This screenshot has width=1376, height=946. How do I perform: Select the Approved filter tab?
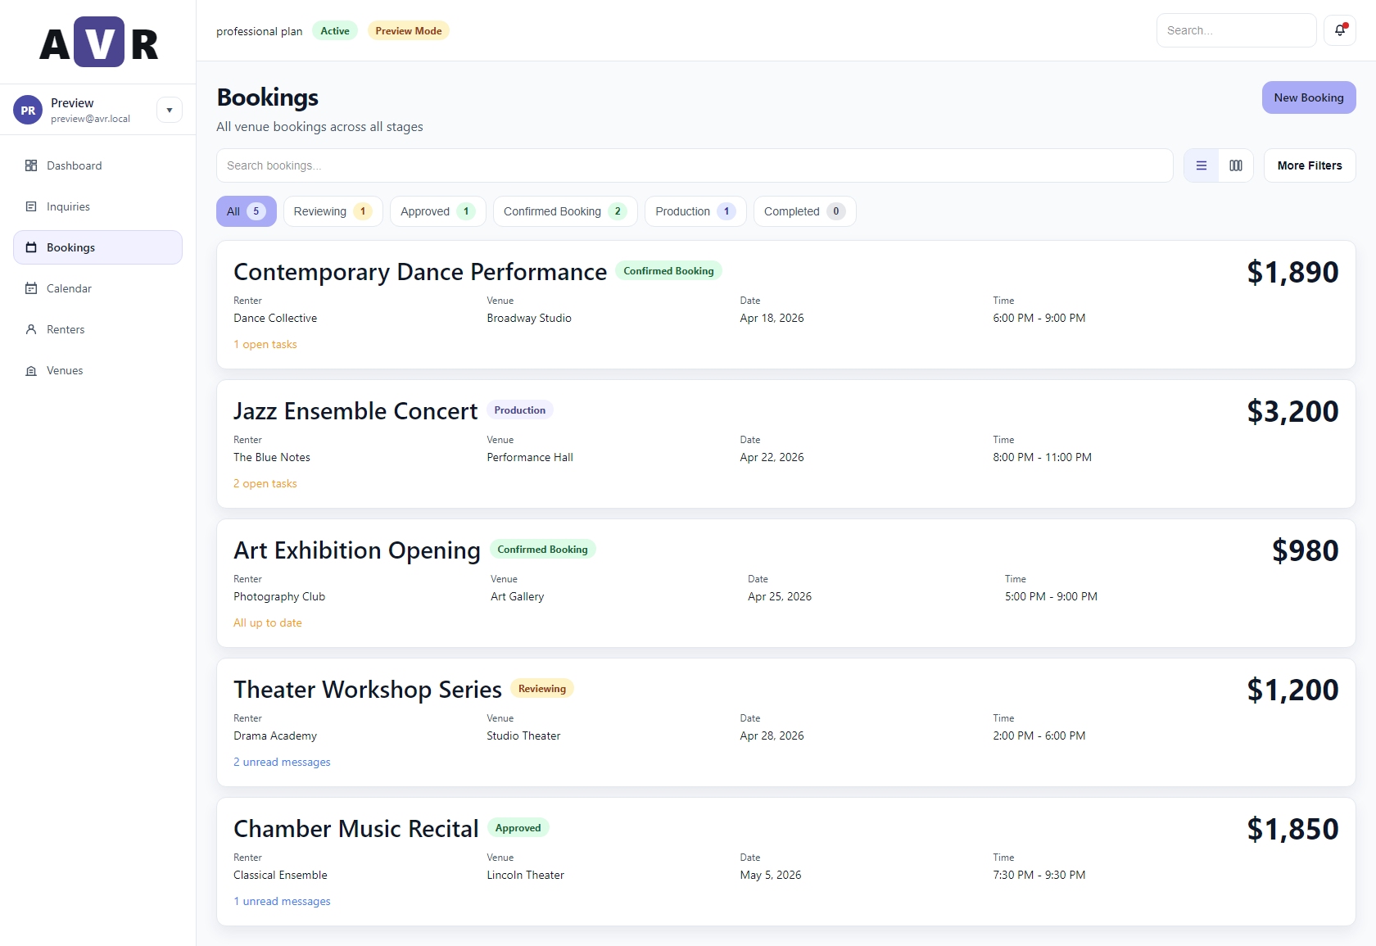coord(437,211)
